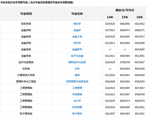The height and width of the screenshot is (117, 146).
Task: Open the 金融学 major link
Action: coord(77,30)
